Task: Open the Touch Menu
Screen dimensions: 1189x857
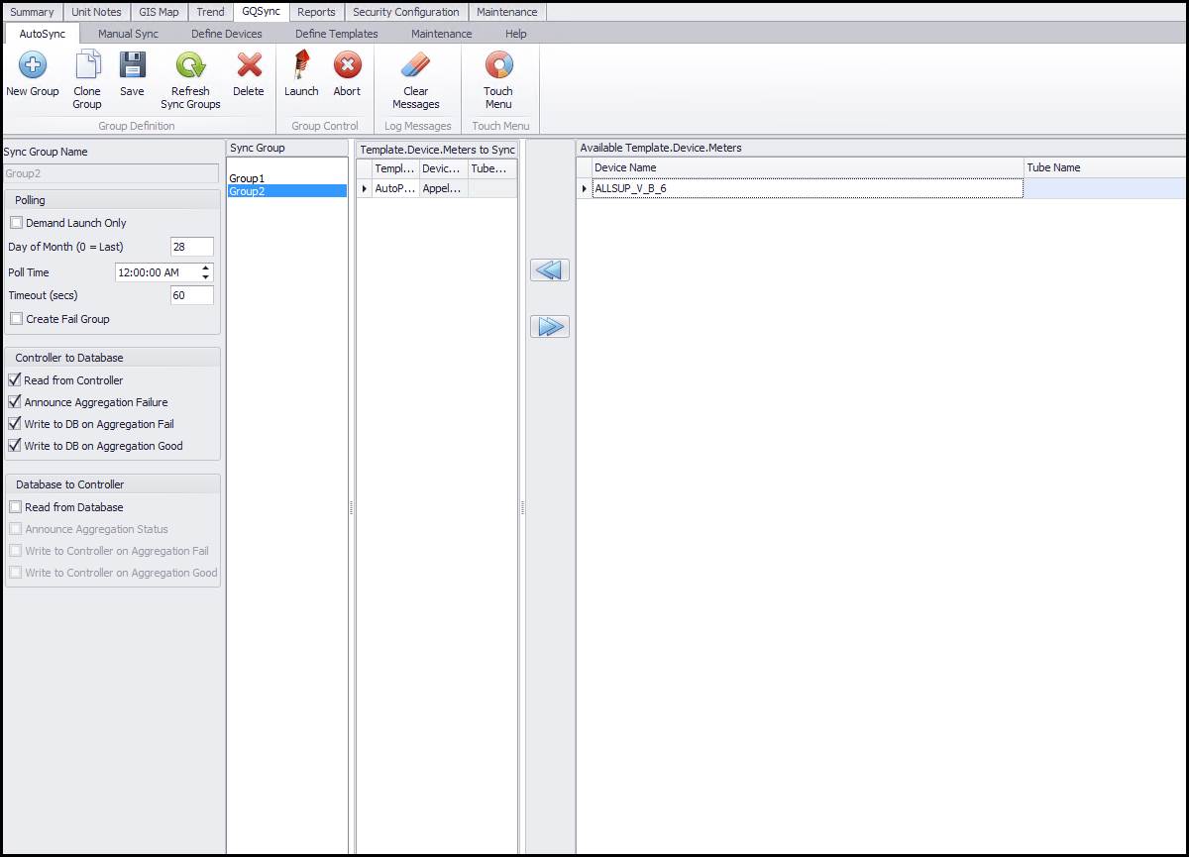Action: (x=498, y=66)
